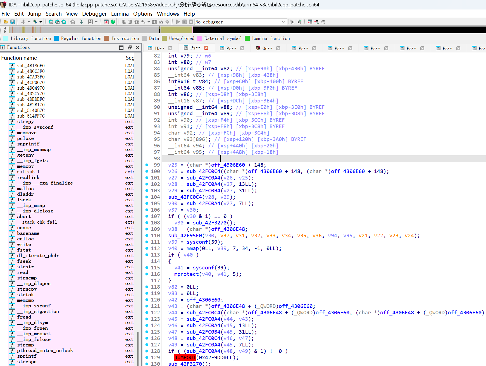Toggle breakpoint dot on line 107
Screen dimensions: 486x366
pyautogui.click(x=147, y=216)
